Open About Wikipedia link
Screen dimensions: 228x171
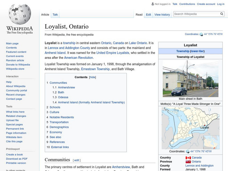[x=16, y=86]
